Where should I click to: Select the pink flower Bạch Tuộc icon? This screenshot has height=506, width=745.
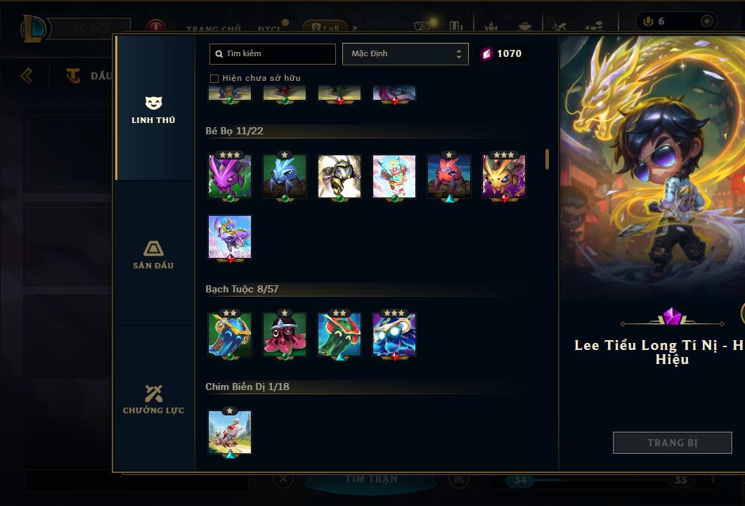[285, 335]
